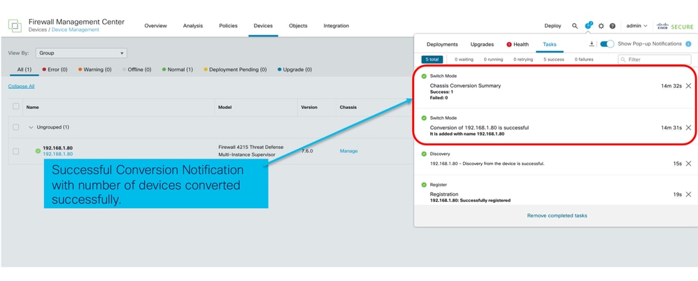Click green status icon of Chassis Conversion Summary
The height and width of the screenshot is (281, 698).
[x=424, y=76]
